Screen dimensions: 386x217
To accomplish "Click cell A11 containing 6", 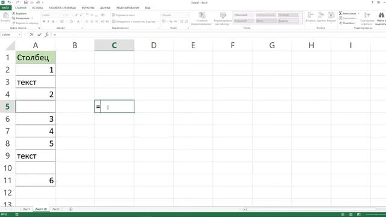I will click(36, 180).
